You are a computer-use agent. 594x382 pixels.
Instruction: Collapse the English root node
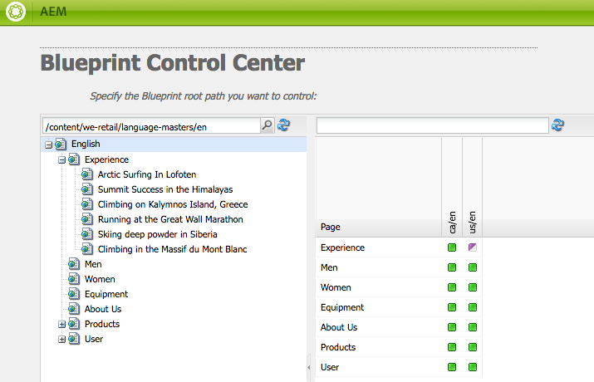(x=48, y=144)
